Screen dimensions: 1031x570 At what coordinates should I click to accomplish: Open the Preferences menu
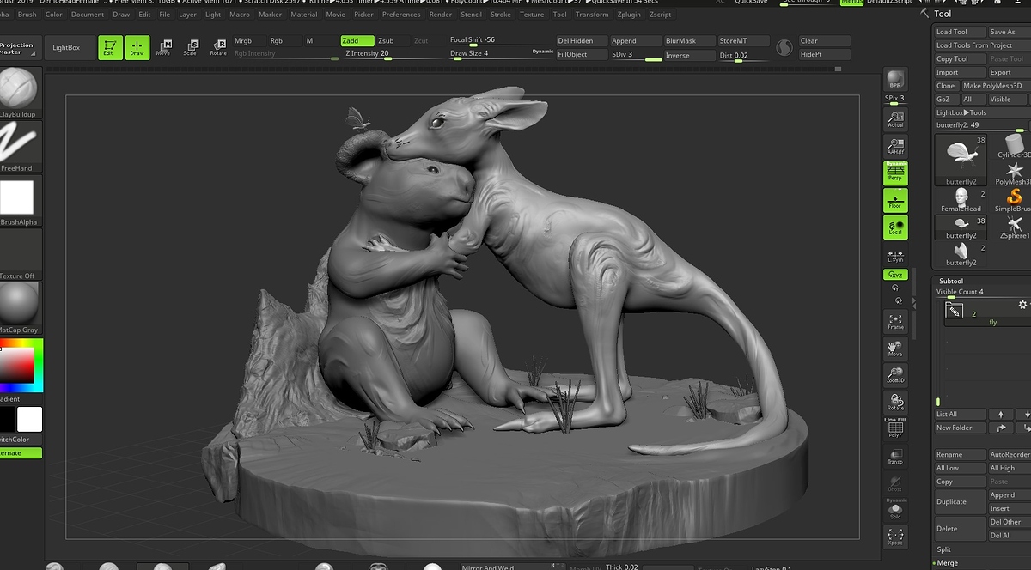401,15
